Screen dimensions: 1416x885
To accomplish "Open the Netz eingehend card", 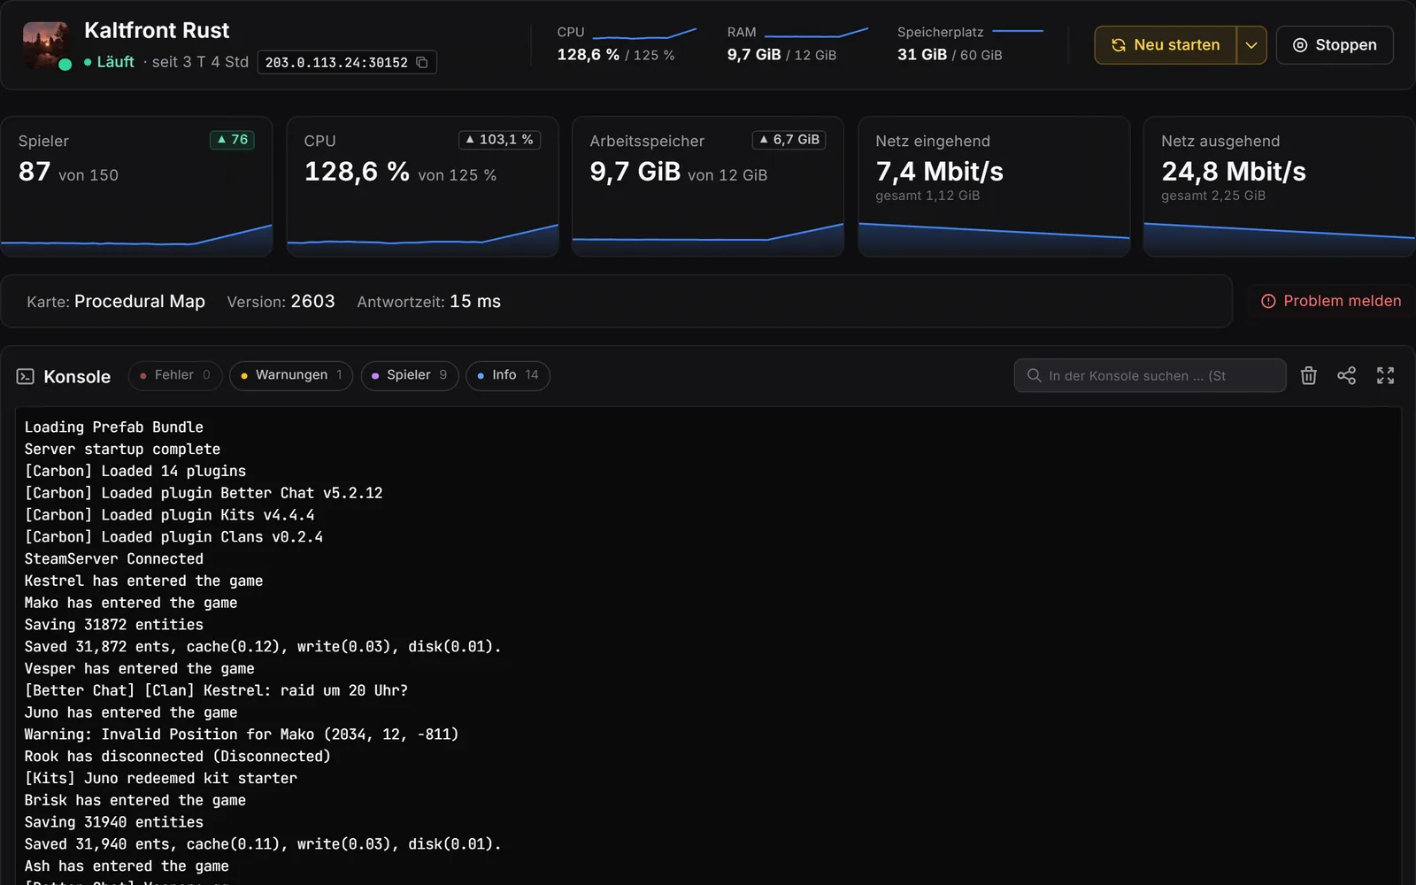I will point(994,187).
